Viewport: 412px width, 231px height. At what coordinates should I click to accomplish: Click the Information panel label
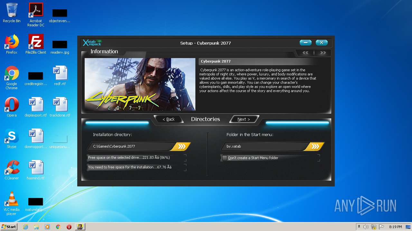(x=104, y=51)
